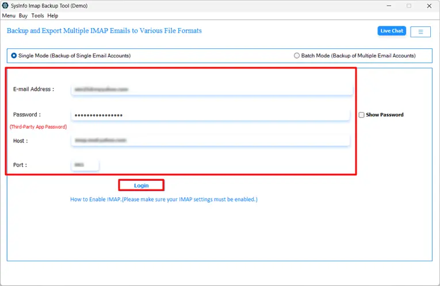Click the Backup and Export heading text
Image resolution: width=440 pixels, height=286 pixels.
(104, 30)
